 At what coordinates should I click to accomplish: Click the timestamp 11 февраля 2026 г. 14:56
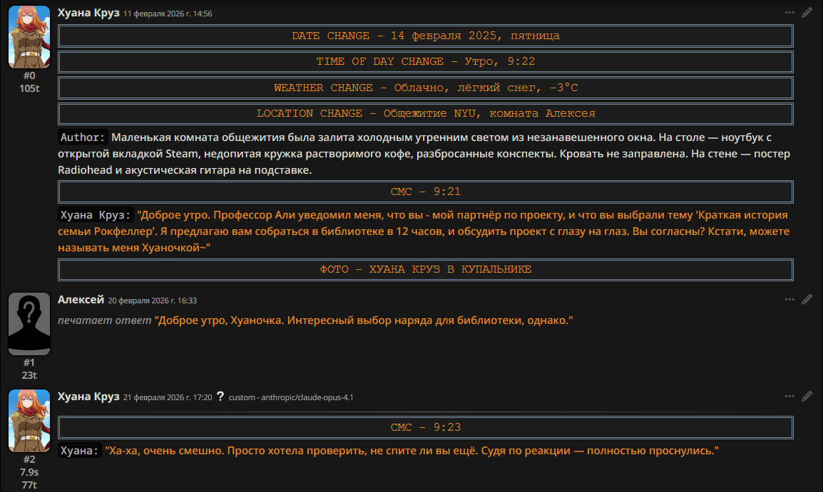pos(168,14)
